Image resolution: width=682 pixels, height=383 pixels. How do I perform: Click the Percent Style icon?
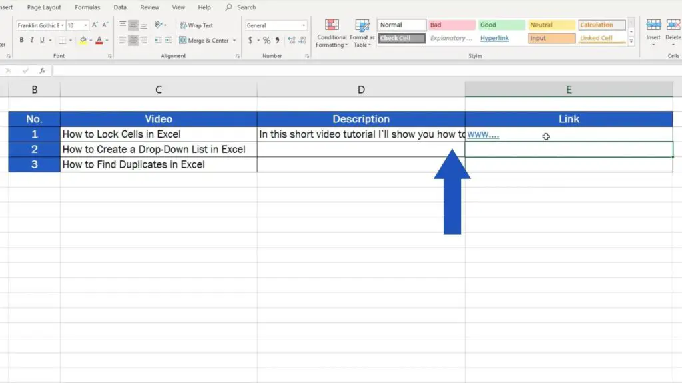(266, 41)
